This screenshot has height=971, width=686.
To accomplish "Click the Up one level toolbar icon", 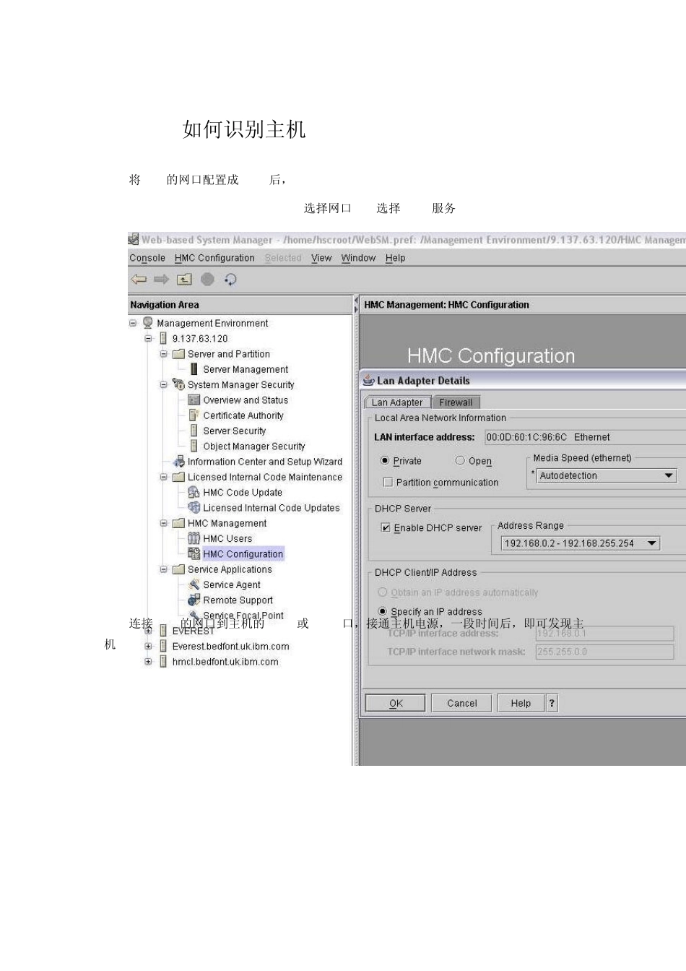I will pyautogui.click(x=185, y=280).
